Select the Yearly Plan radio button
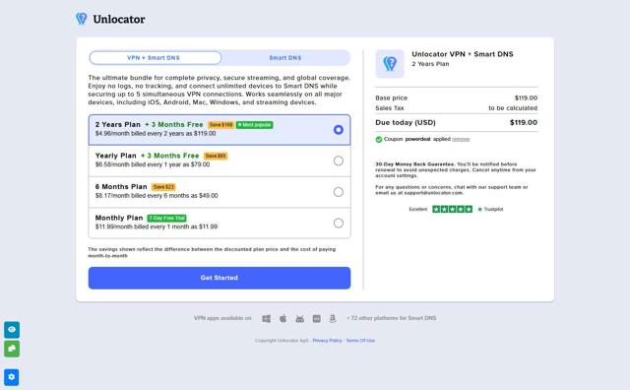The image size is (630, 390). tap(339, 161)
